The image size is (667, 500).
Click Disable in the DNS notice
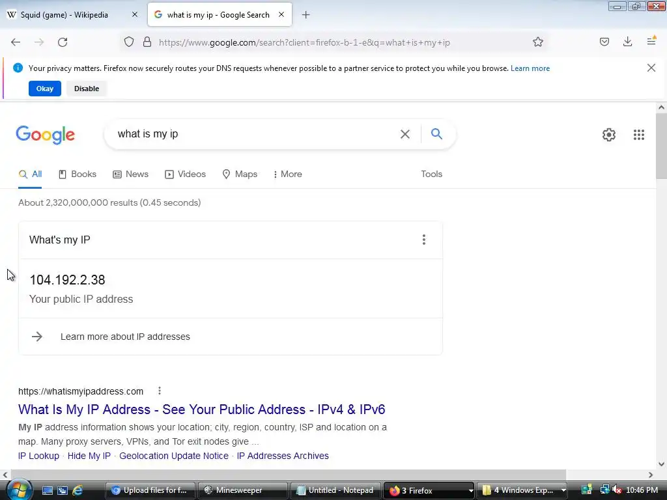point(87,89)
